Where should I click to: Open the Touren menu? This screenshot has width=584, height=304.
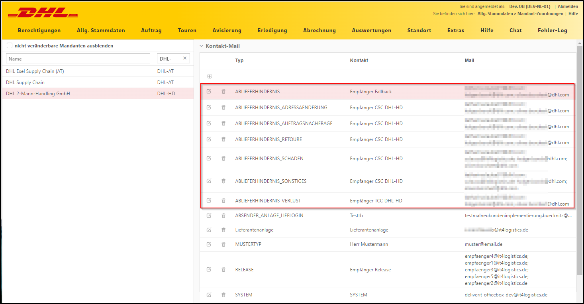(187, 30)
